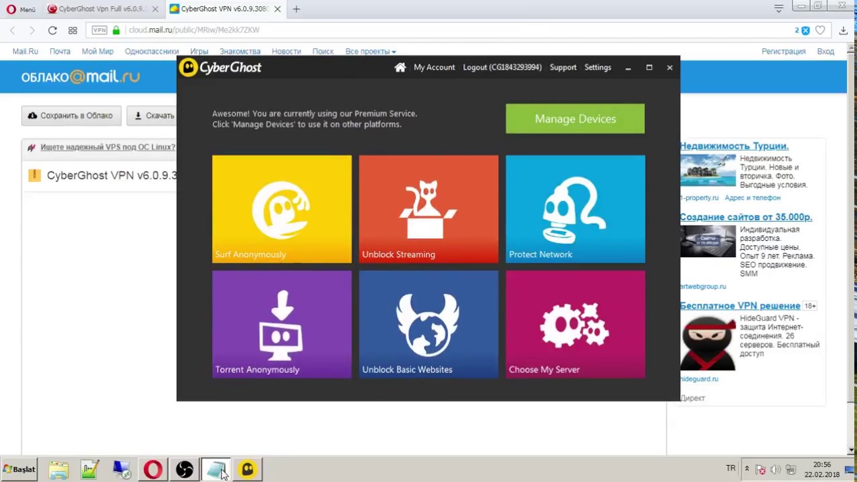Open the Support menu item
This screenshot has height=482, width=857.
pyautogui.click(x=563, y=67)
